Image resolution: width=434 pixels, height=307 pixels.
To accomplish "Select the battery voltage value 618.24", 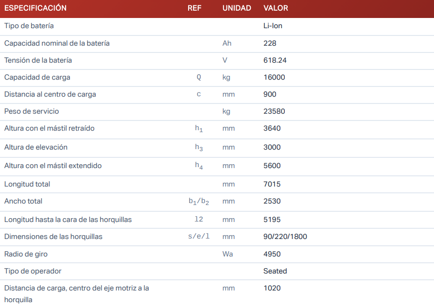I will coord(275,60).
